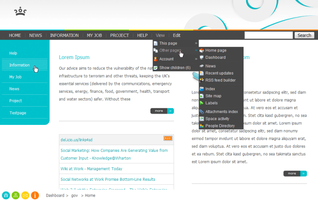Select Attachments index from submenu

221,112
